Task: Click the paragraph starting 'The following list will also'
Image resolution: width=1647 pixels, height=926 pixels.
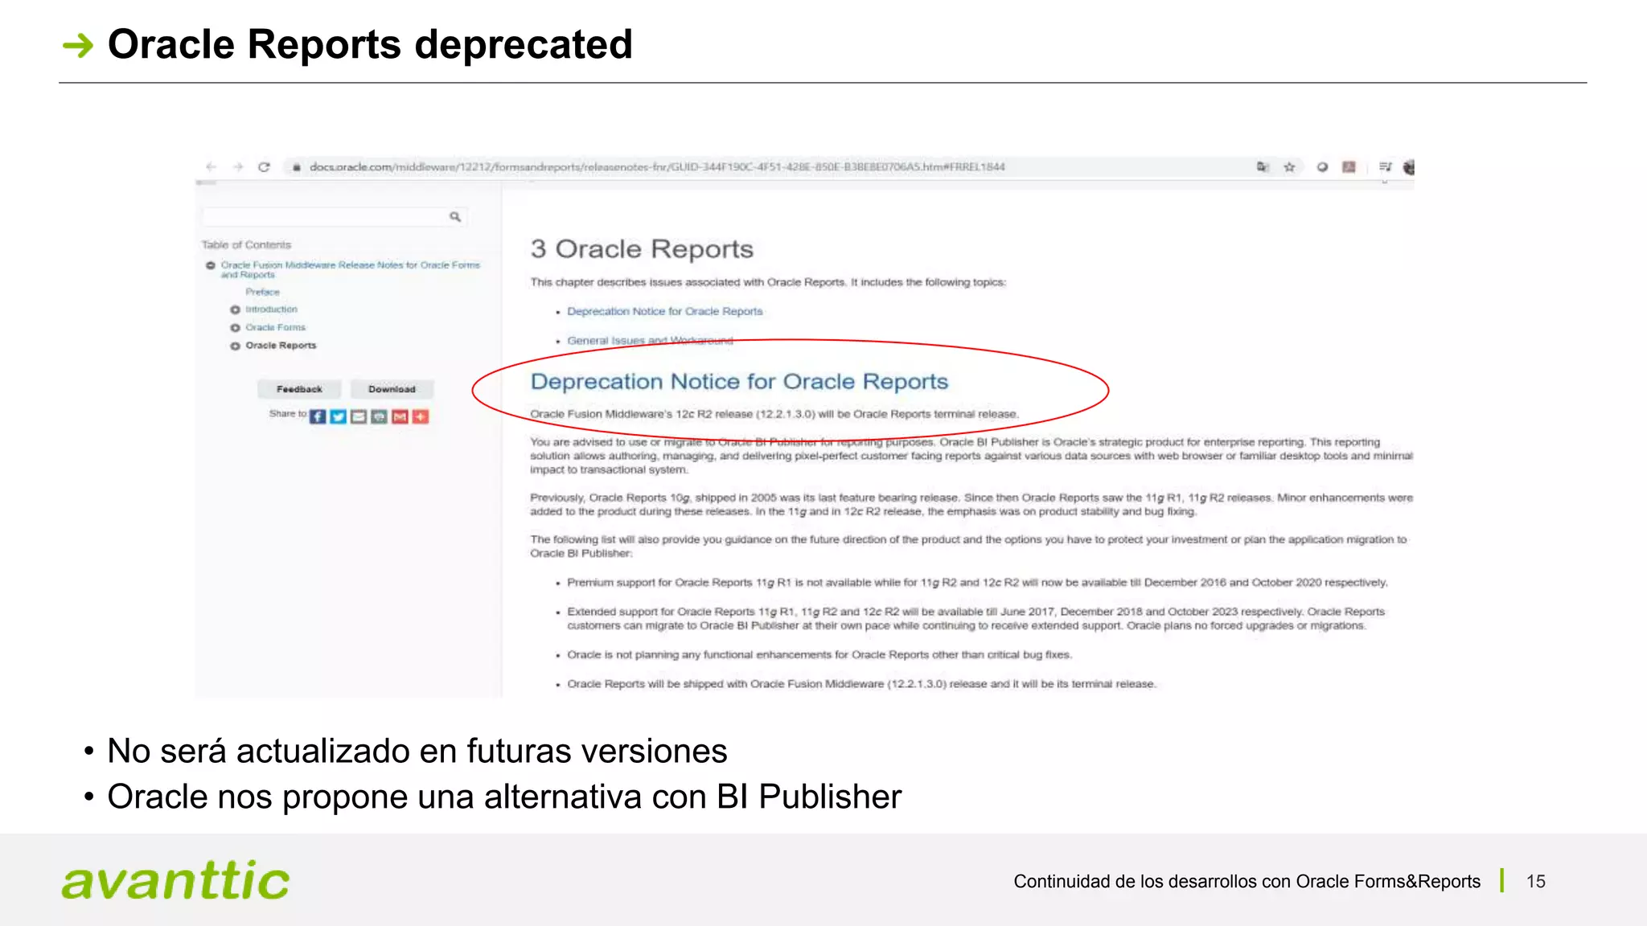Action: point(968,547)
